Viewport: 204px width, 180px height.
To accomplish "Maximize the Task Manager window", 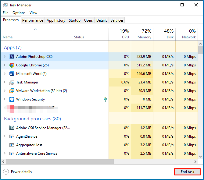I will (182, 5).
